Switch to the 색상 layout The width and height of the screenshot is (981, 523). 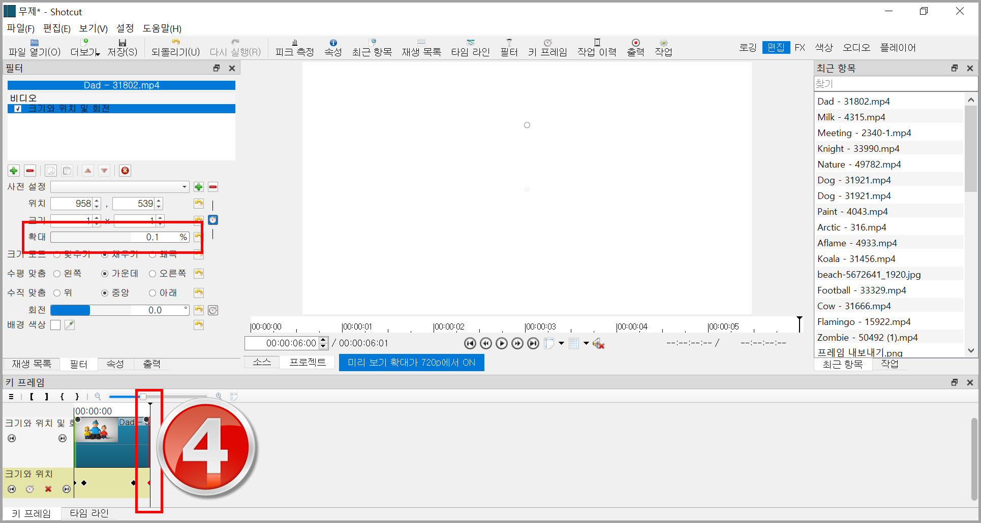tap(824, 48)
